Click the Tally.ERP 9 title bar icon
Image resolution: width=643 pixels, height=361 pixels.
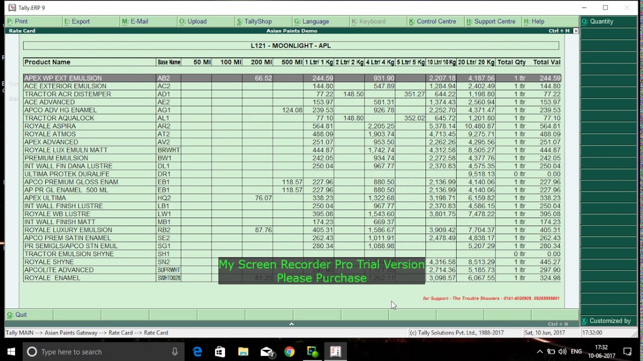click(12, 8)
